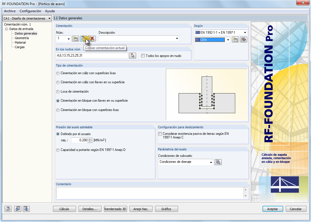Click the Aceptar button
This screenshot has height=222, width=311.
pyautogui.click(x=273, y=209)
